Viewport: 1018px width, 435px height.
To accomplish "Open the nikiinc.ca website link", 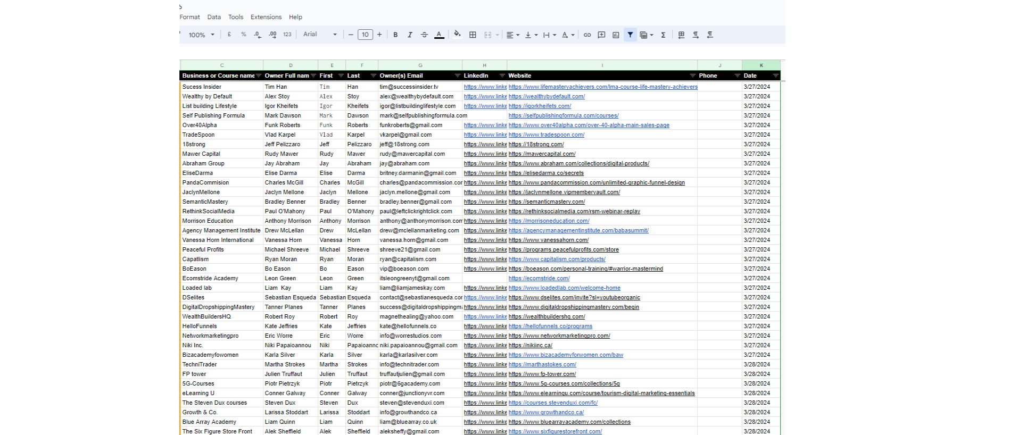I will (531, 346).
